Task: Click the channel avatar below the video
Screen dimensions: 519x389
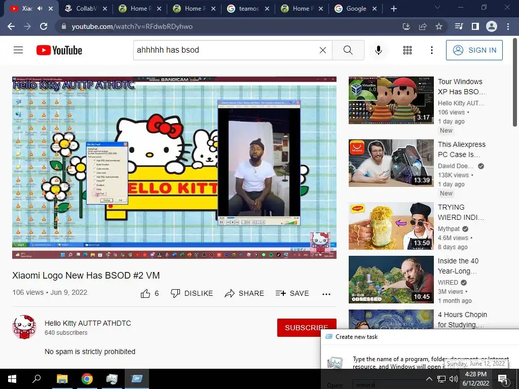Action: [x=24, y=327]
